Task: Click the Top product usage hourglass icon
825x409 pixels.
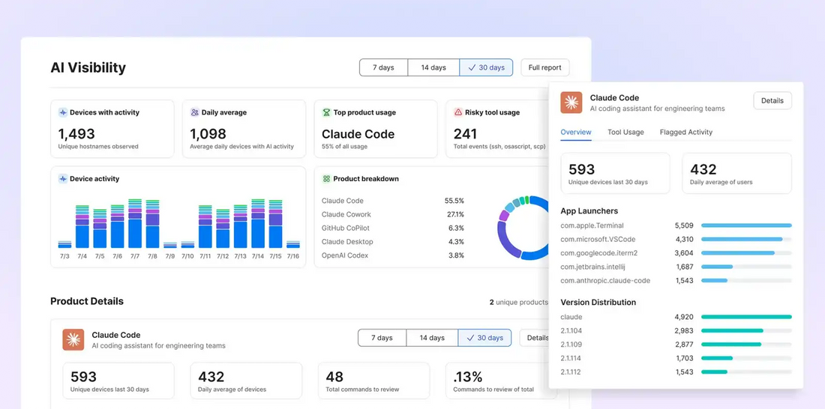Action: tap(326, 112)
